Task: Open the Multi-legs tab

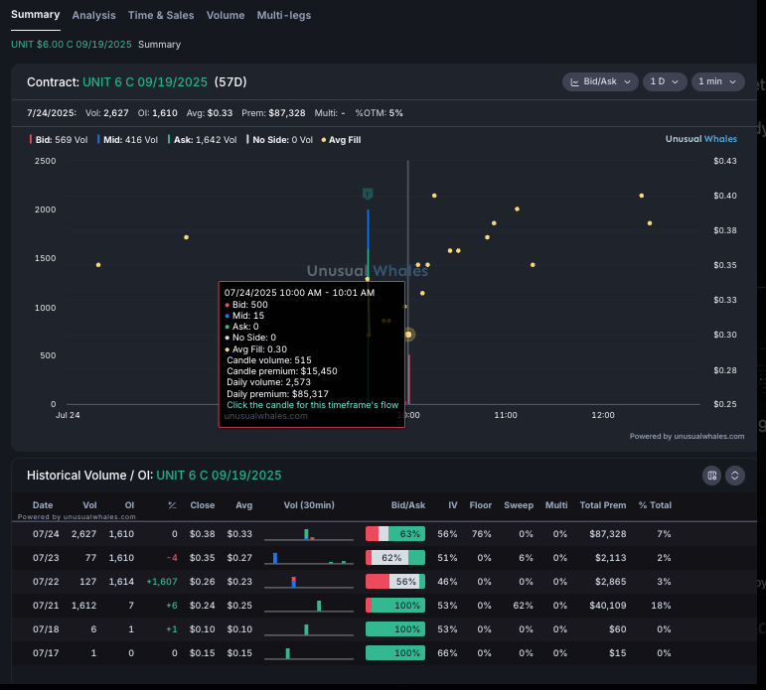Action: click(284, 15)
